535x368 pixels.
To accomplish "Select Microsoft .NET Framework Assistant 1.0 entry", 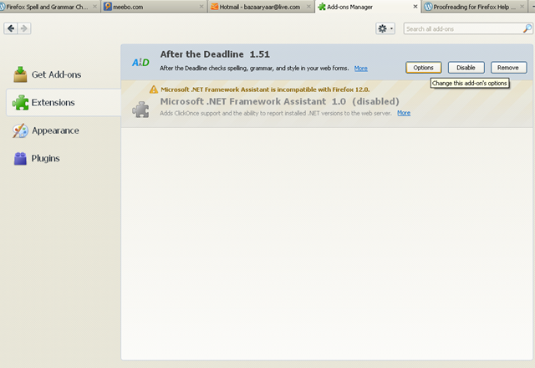I will click(327, 104).
